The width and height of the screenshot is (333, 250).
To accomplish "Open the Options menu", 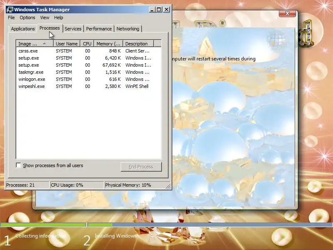I will [27, 17].
